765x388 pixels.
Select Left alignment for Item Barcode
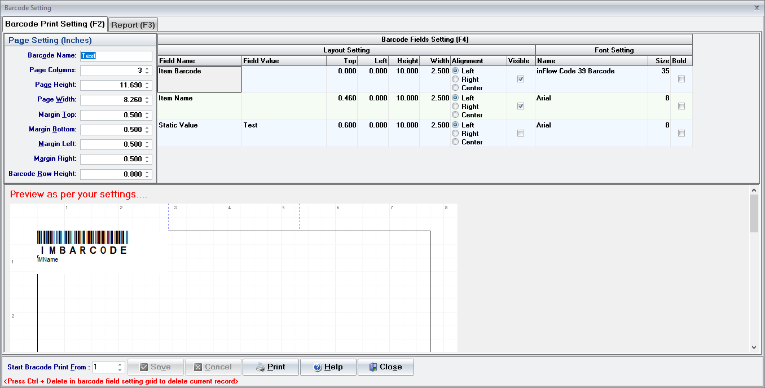point(455,70)
